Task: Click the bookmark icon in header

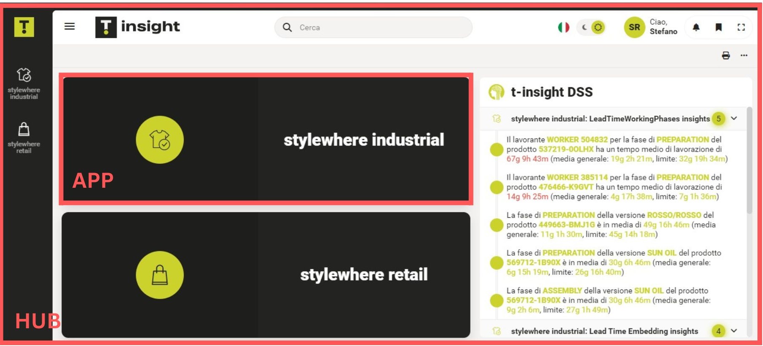Action: tap(719, 27)
